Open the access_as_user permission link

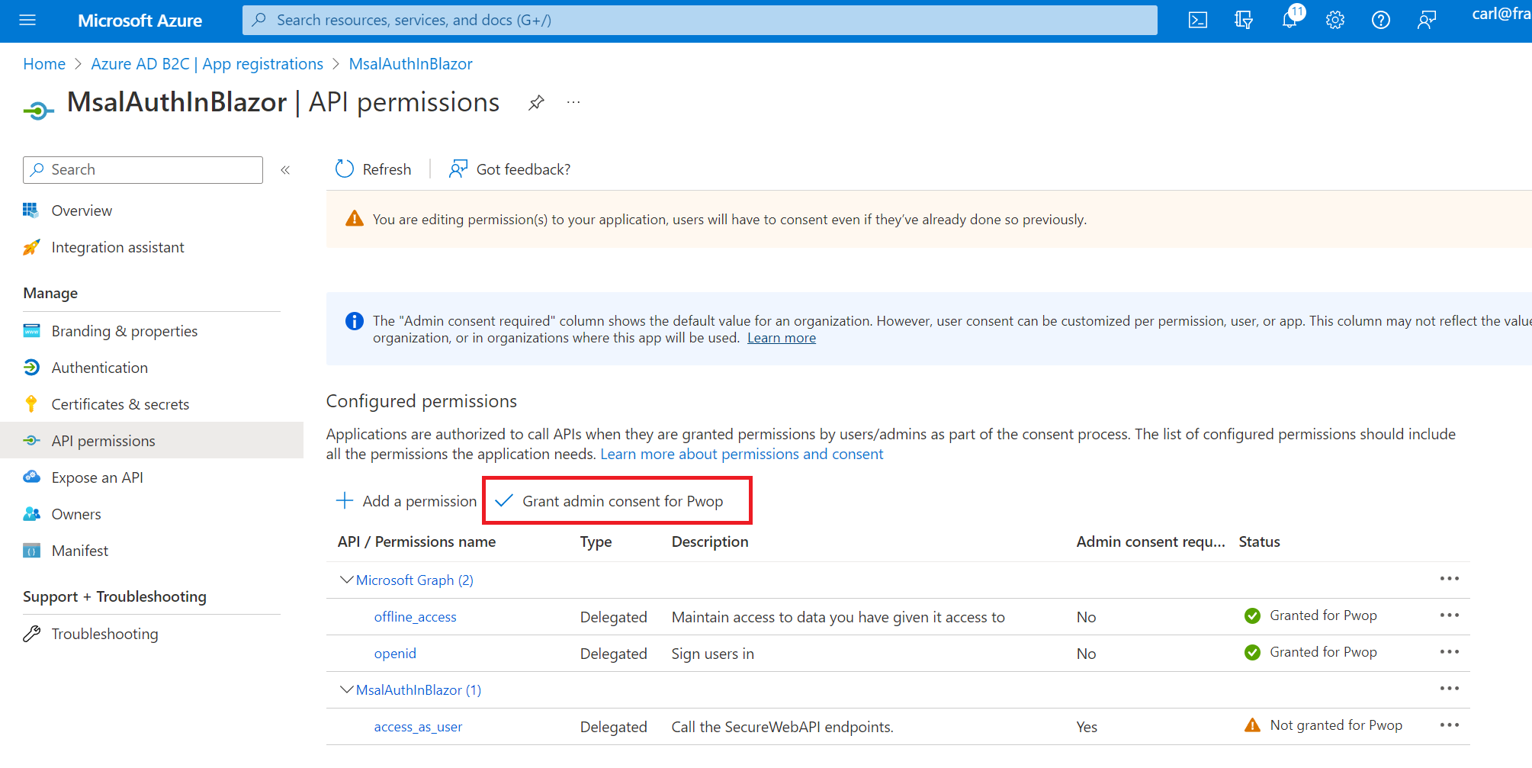point(418,727)
